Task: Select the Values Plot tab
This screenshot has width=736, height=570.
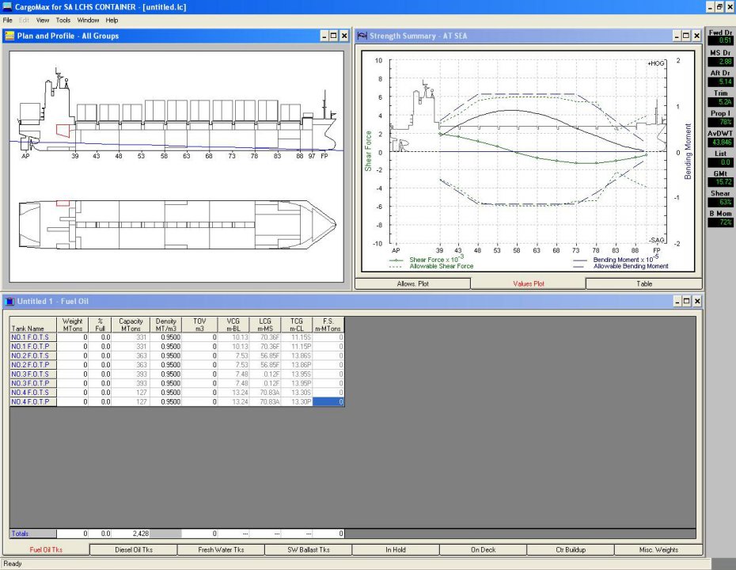Action: coord(529,283)
